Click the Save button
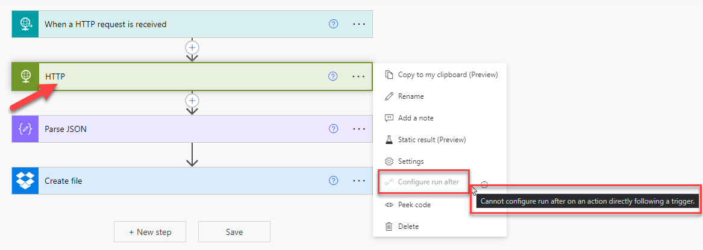 (x=234, y=232)
